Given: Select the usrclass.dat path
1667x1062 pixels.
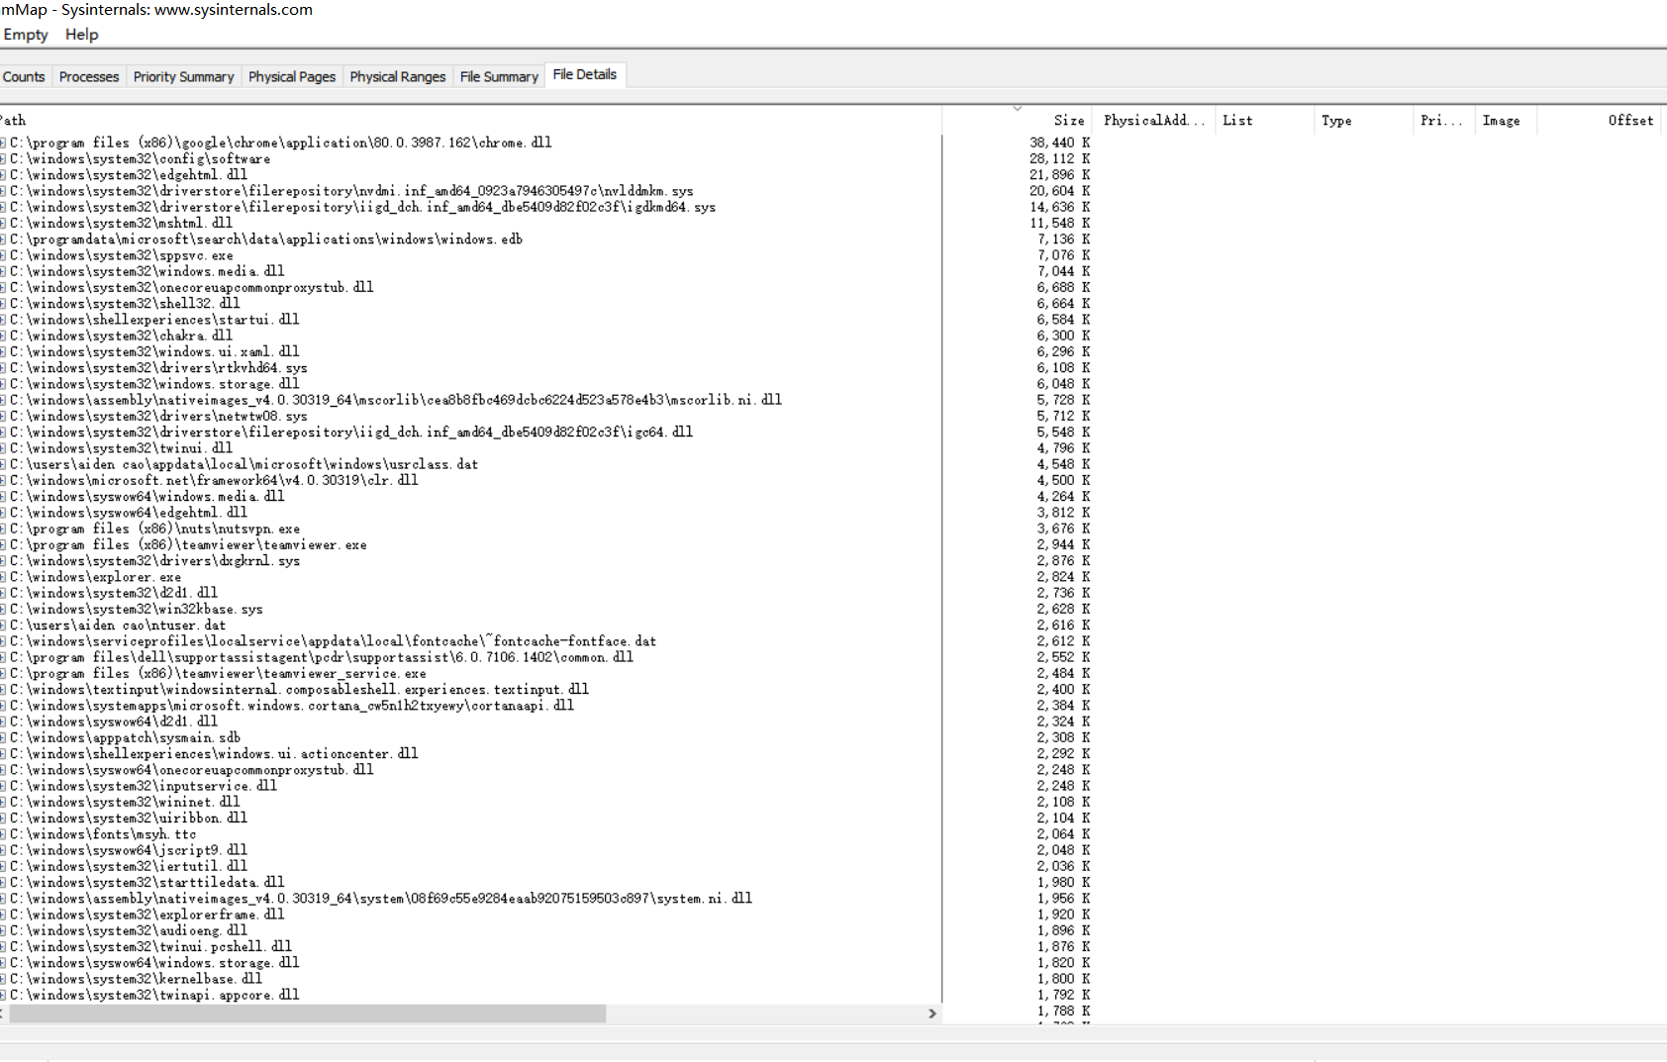Looking at the screenshot, I should (245, 464).
